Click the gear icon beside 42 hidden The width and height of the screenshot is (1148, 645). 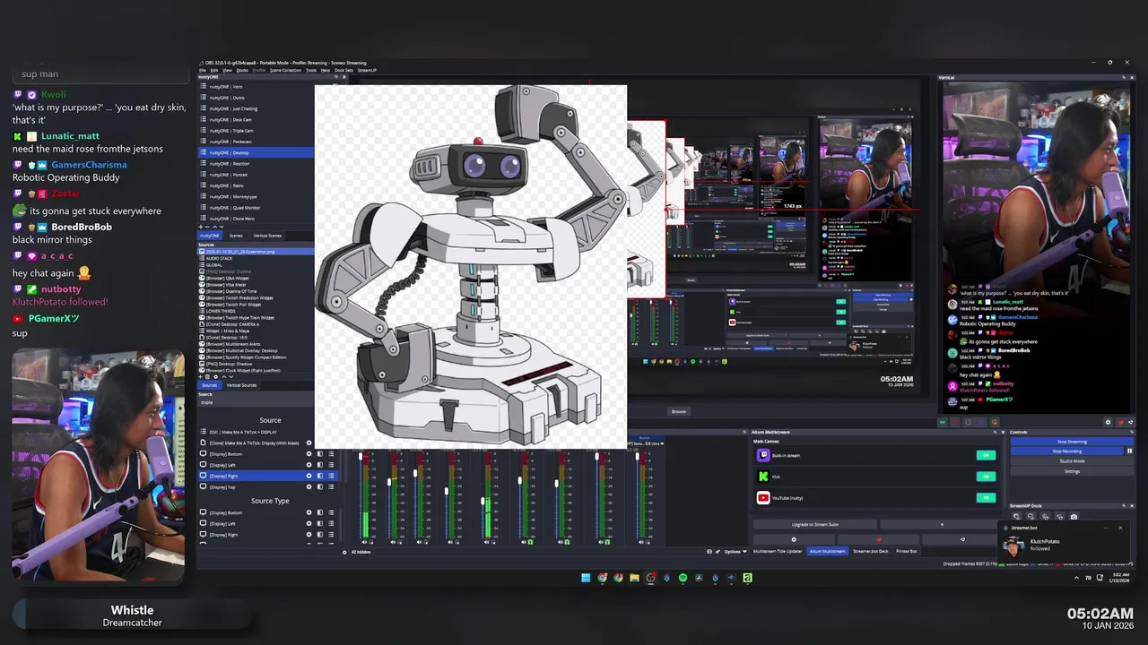pos(344,552)
